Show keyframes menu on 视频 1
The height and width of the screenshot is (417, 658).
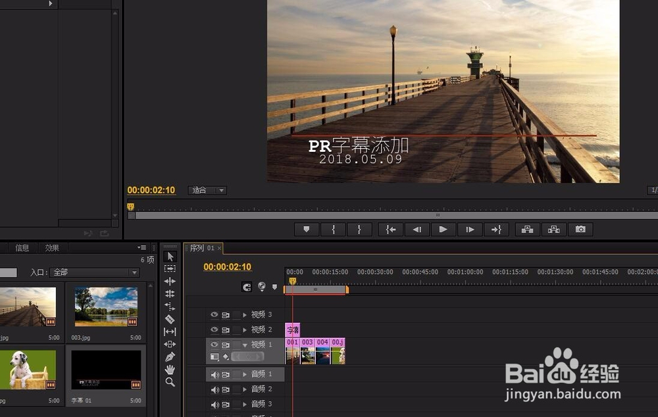click(226, 356)
